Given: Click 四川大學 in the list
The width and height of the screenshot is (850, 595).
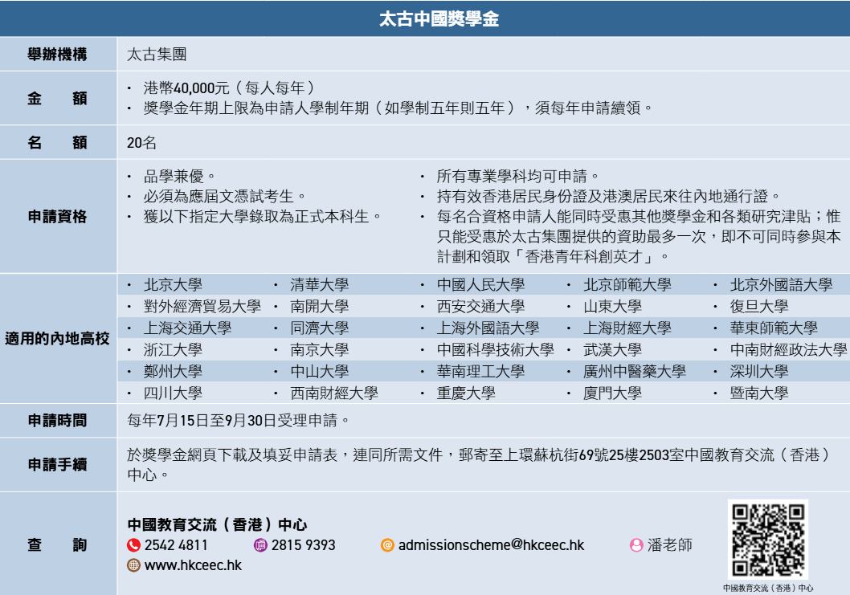Looking at the screenshot, I should pyautogui.click(x=173, y=393).
